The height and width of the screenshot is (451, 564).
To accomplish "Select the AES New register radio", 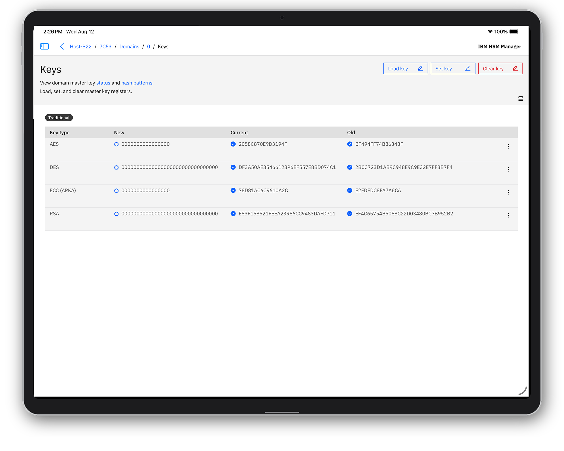I will pyautogui.click(x=116, y=144).
